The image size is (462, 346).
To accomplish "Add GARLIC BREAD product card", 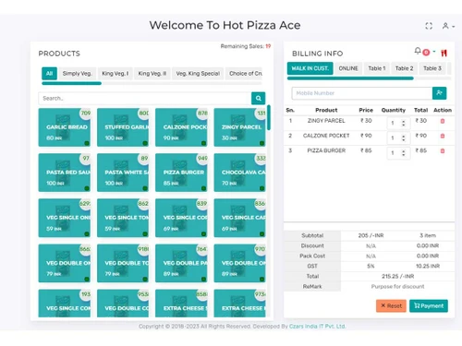I will pyautogui.click(x=65, y=127).
